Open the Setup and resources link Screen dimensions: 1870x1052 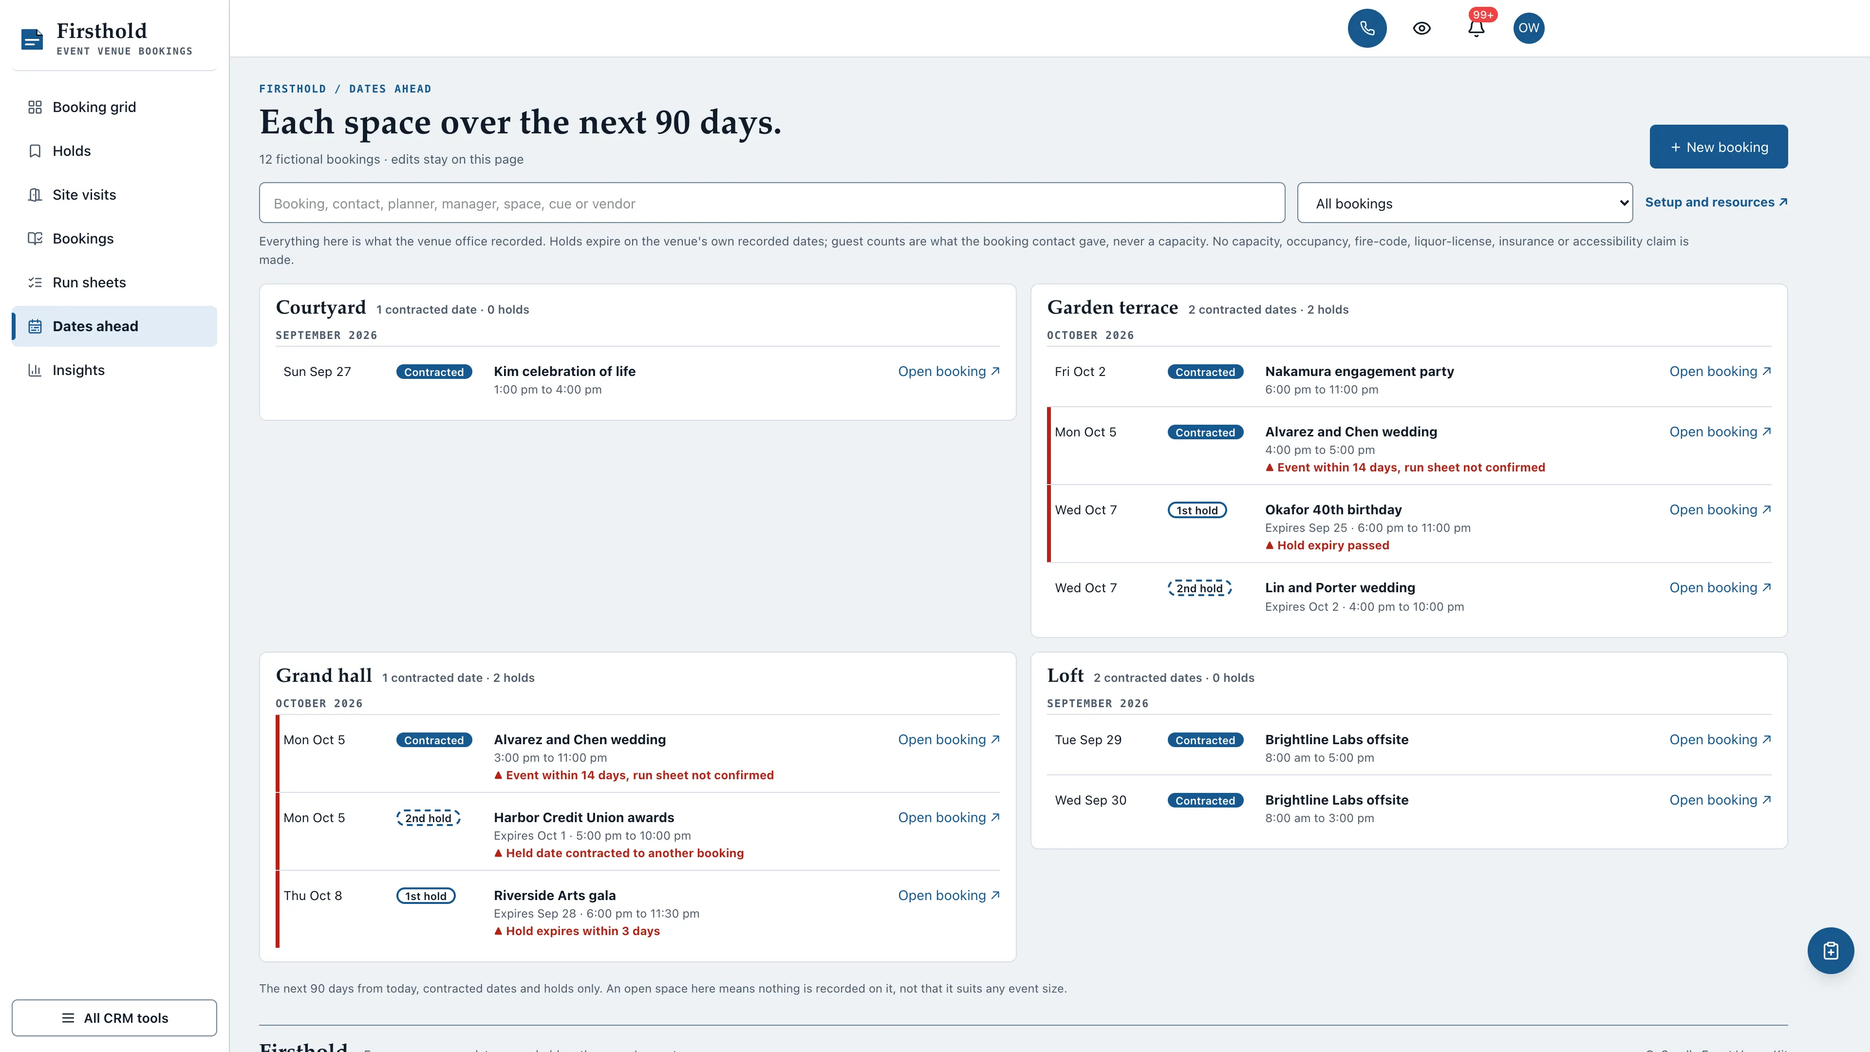click(1715, 203)
